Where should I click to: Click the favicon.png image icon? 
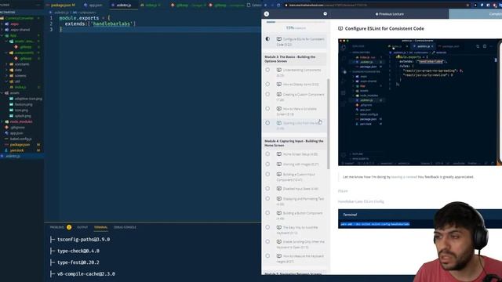click(12, 104)
